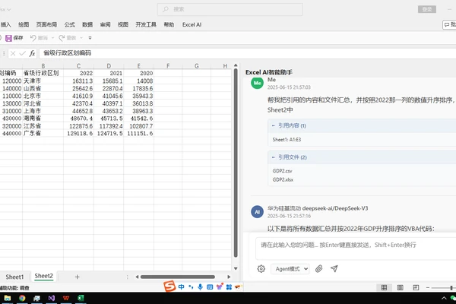This screenshot has width=456, height=304.
Task: Click the Cancel (X) formula bar icon
Action: [13, 53]
